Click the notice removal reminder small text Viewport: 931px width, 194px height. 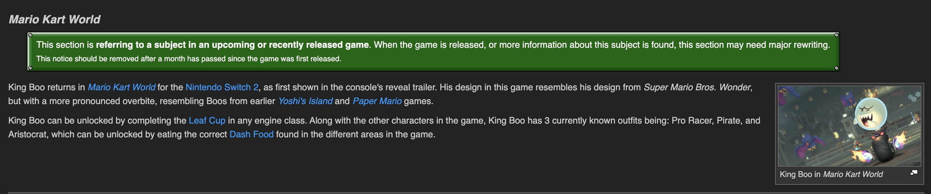[x=189, y=59]
